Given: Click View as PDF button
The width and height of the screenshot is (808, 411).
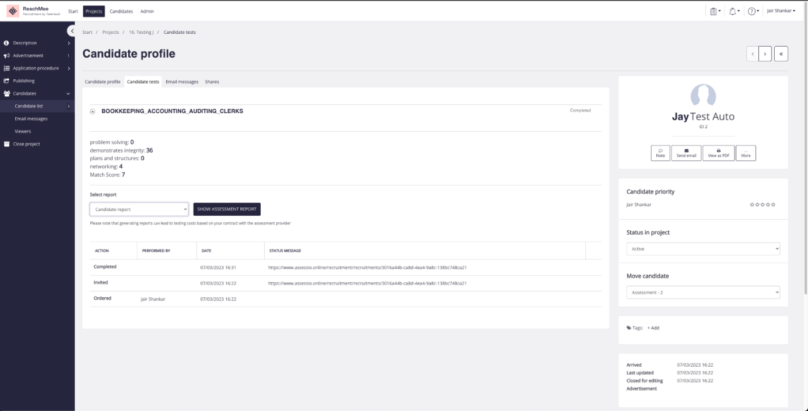Looking at the screenshot, I should pos(718,153).
